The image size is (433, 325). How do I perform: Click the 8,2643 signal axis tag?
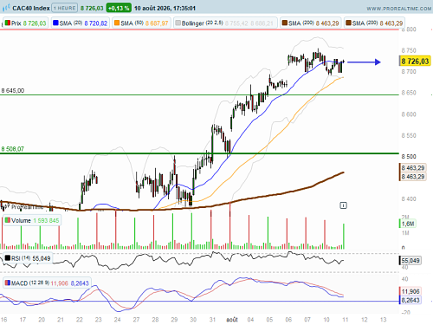[x=410, y=300]
